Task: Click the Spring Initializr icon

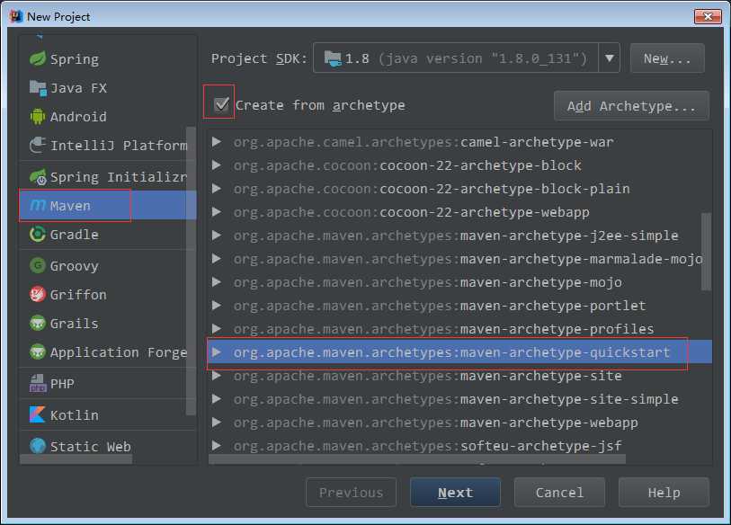Action: point(38,177)
